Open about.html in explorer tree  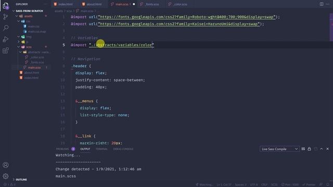pos(31,73)
